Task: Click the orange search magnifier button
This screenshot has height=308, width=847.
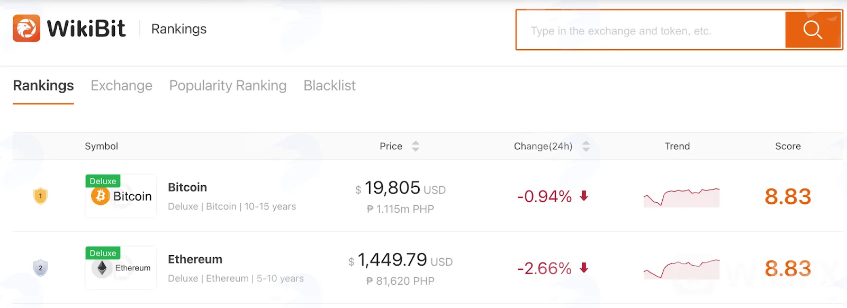Action: [x=813, y=30]
